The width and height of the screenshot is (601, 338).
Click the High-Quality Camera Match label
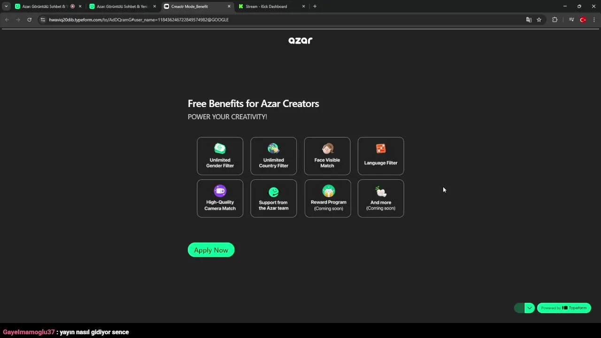pos(220,205)
